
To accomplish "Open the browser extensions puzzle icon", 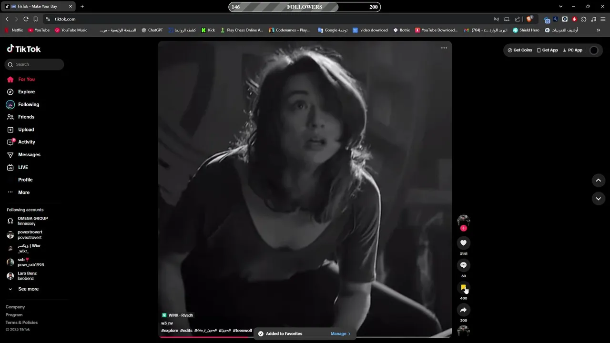I will (x=584, y=19).
